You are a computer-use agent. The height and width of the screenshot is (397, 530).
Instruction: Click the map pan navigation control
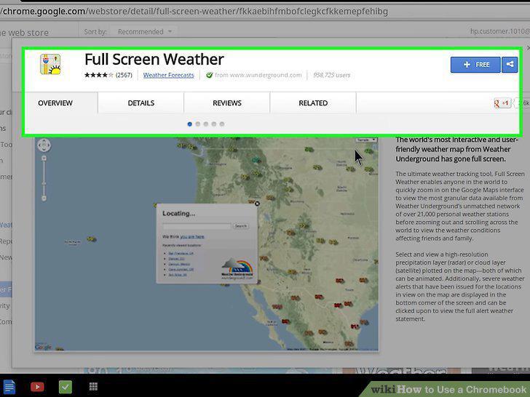[44, 145]
